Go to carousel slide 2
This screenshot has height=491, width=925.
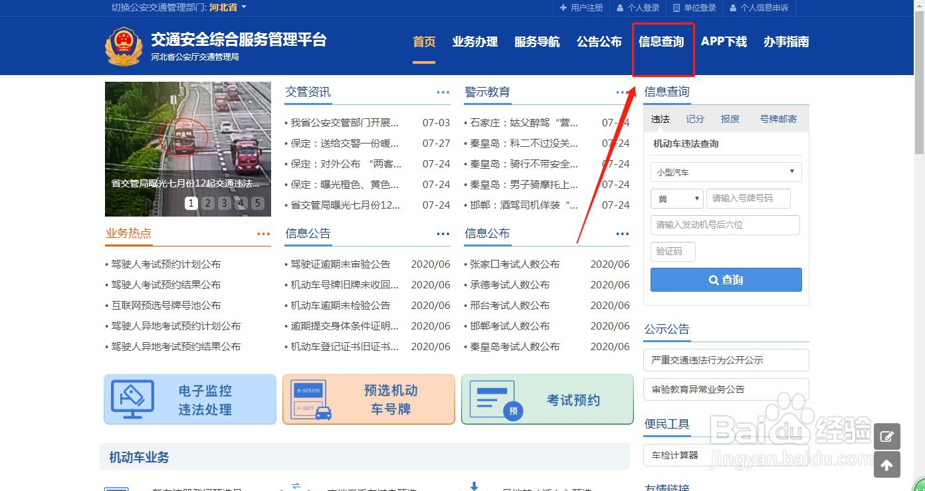click(208, 203)
